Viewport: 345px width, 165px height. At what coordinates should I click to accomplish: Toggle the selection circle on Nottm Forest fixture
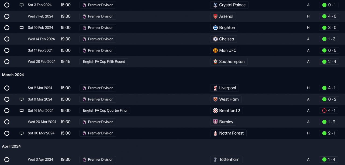click(7, 133)
